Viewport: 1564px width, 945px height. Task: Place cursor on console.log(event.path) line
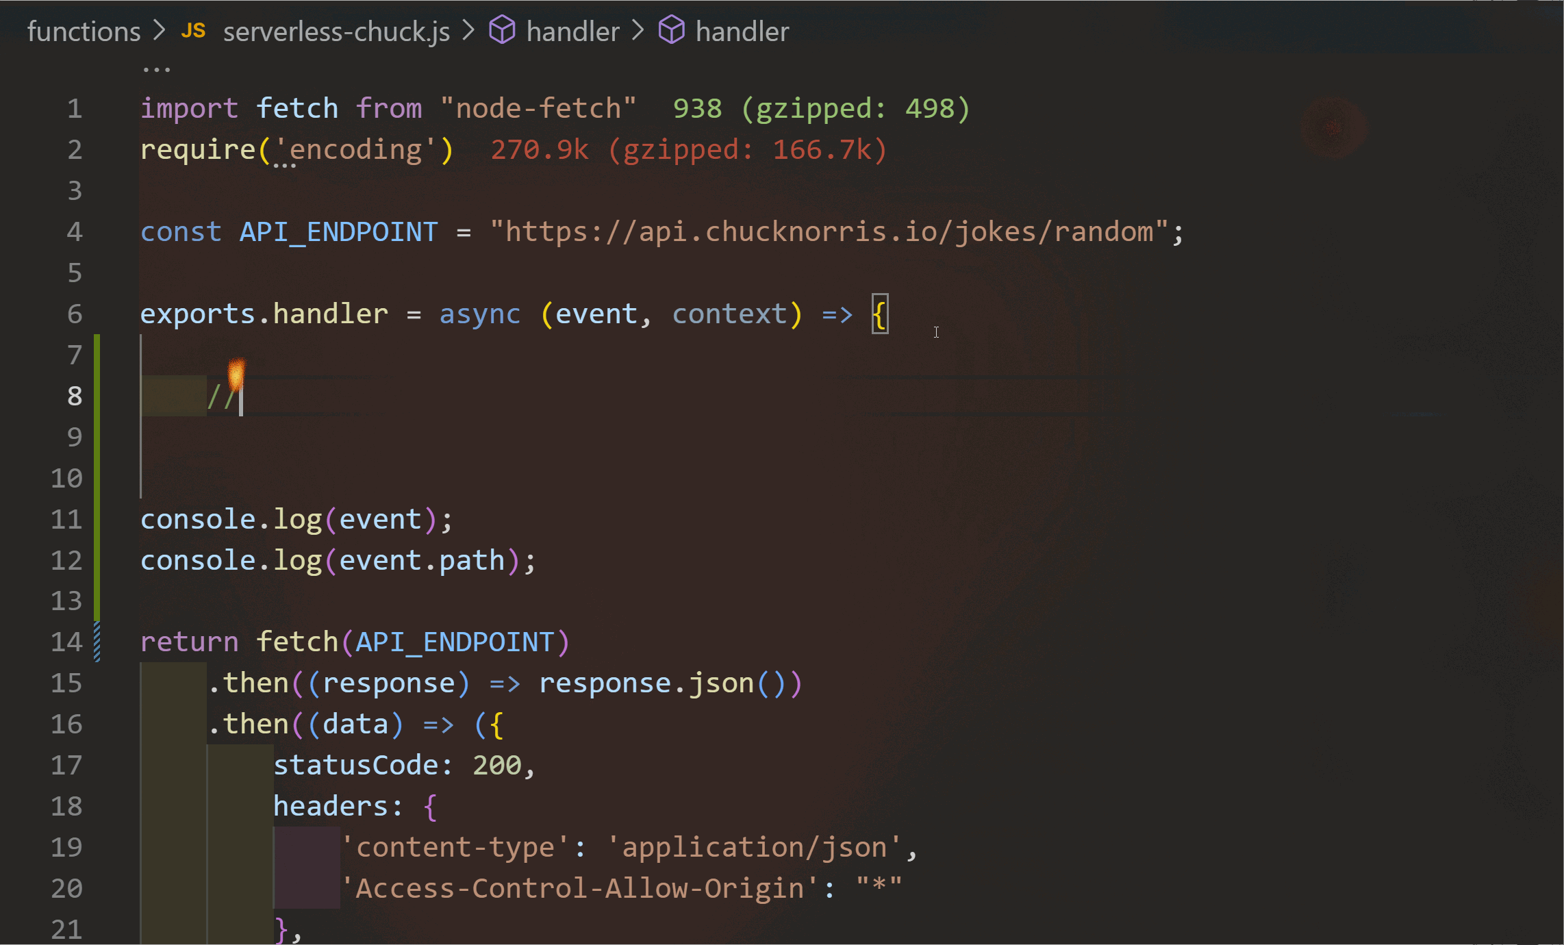pos(338,560)
